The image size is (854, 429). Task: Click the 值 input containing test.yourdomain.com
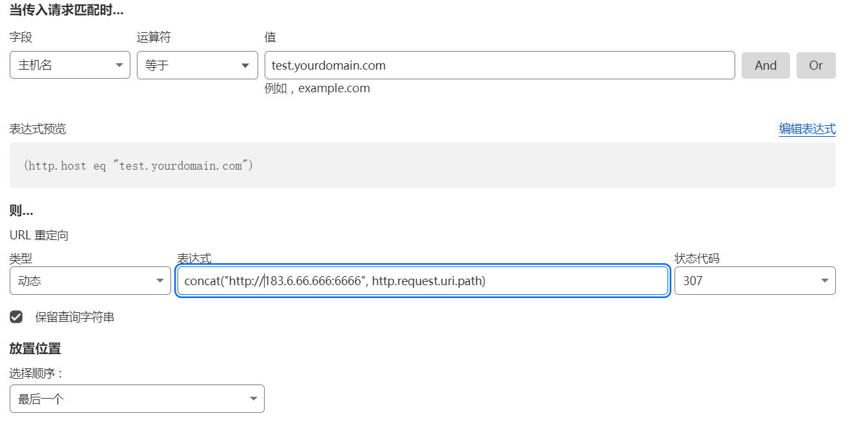pyautogui.click(x=500, y=65)
